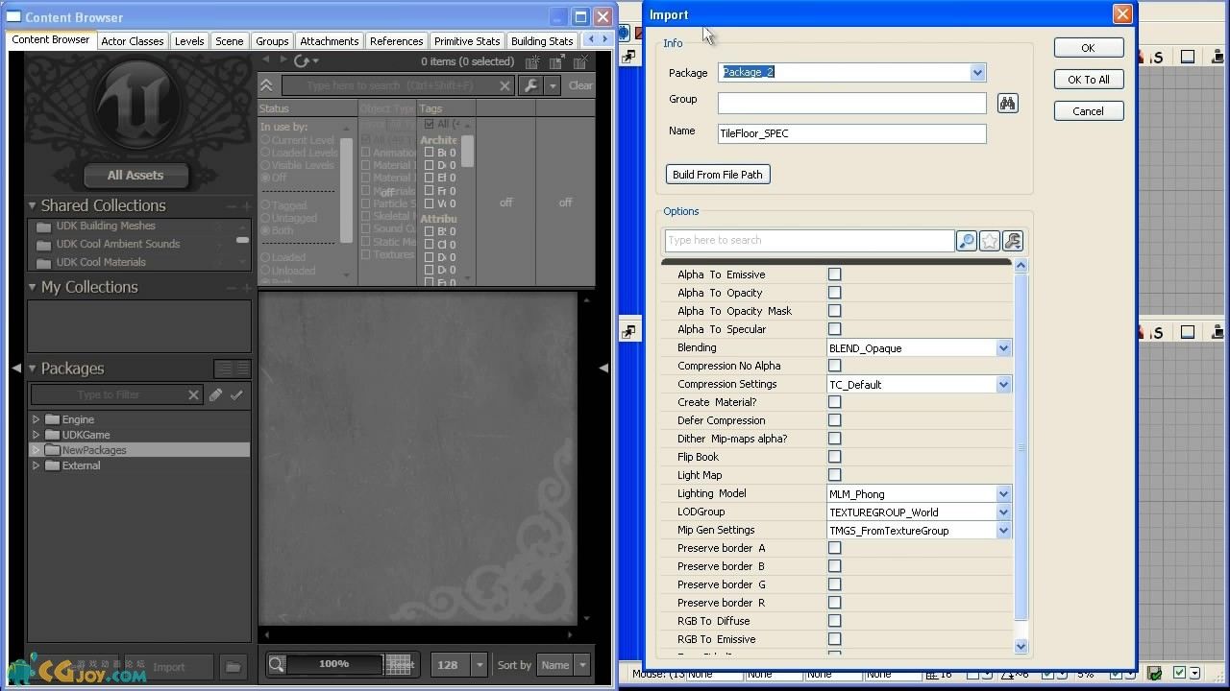This screenshot has width=1230, height=691.
Task: Click the Clear filter button
Action: point(580,85)
